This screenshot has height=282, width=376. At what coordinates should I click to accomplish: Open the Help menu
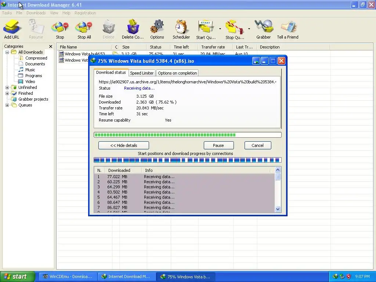click(66, 13)
